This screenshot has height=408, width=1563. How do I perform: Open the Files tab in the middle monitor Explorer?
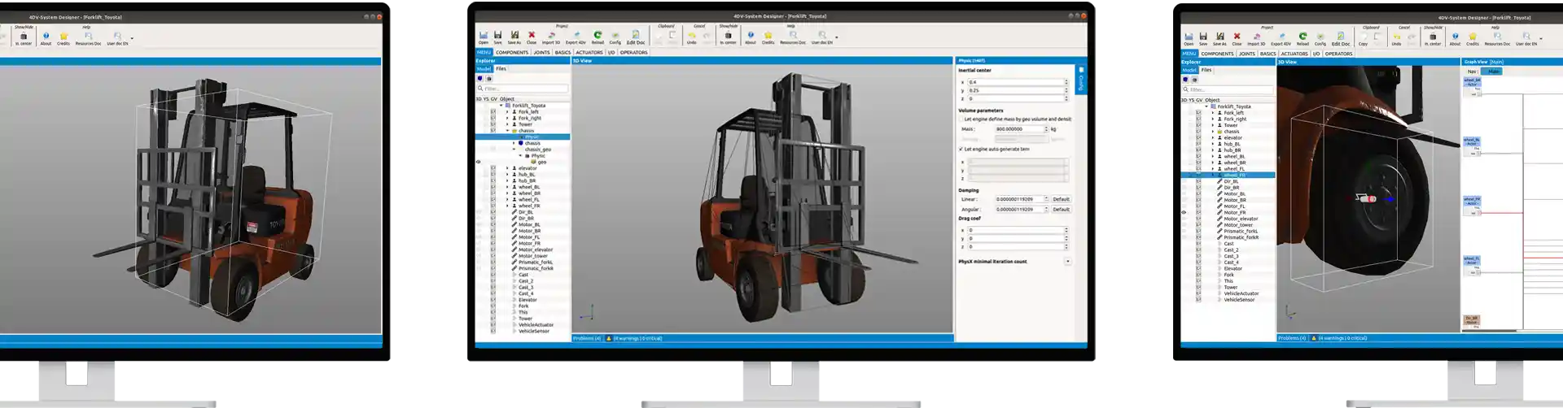click(x=501, y=69)
